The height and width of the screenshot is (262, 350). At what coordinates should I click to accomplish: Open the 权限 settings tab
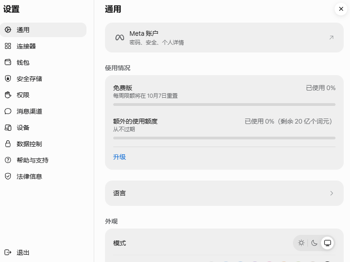[43, 95]
